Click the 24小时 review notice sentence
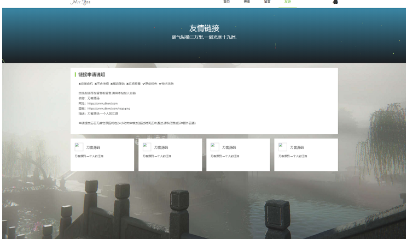 pyautogui.click(x=137, y=123)
